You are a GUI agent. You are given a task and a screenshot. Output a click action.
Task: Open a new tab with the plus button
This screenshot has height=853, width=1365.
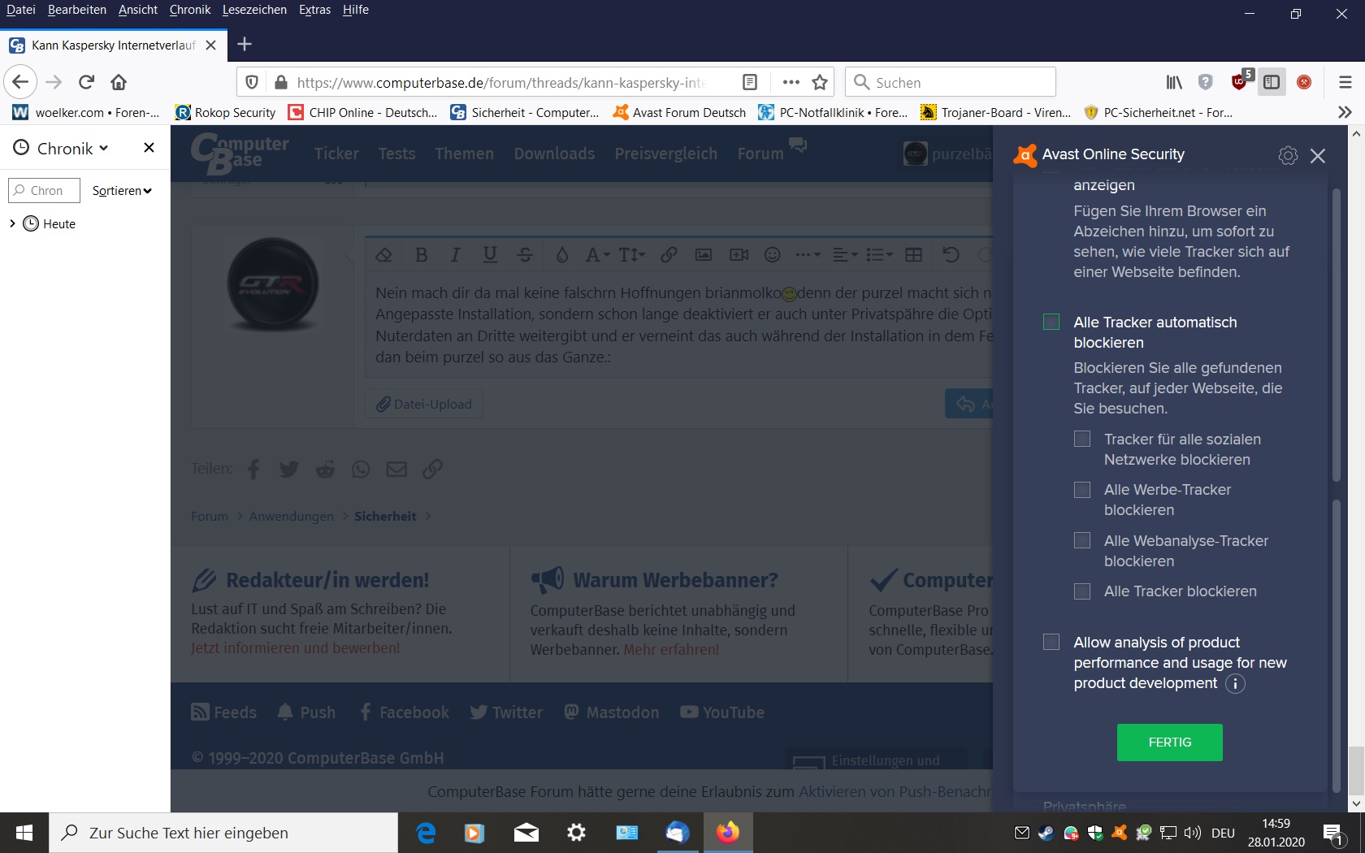point(245,44)
